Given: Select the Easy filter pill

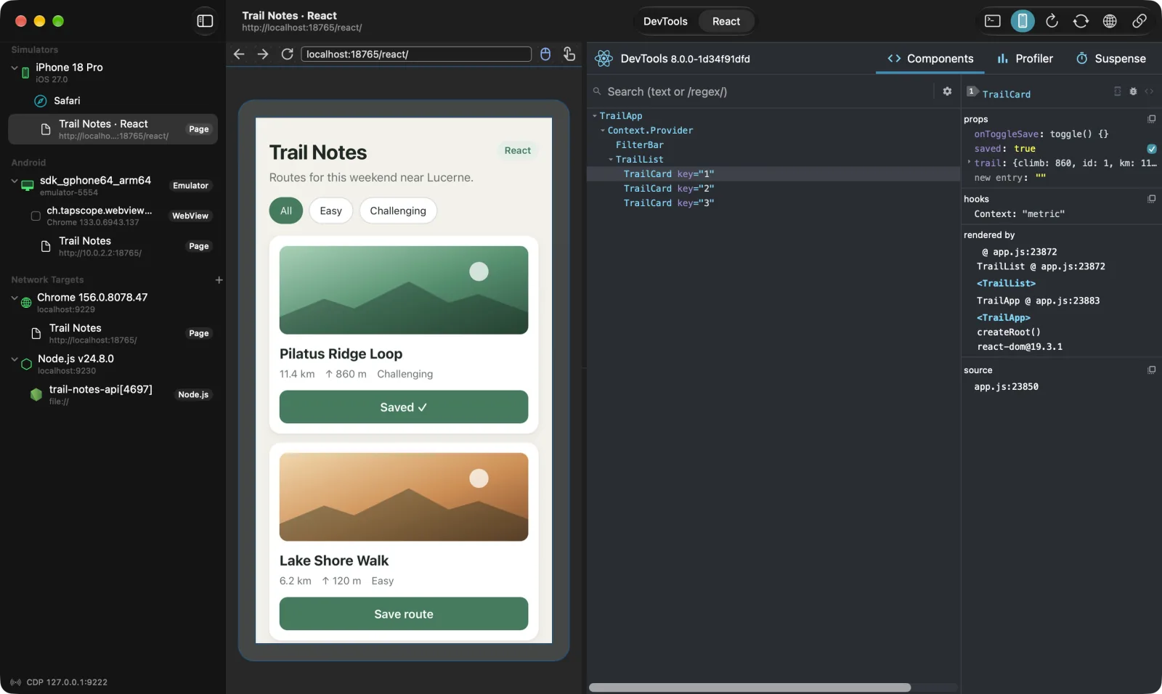Looking at the screenshot, I should tap(330, 211).
